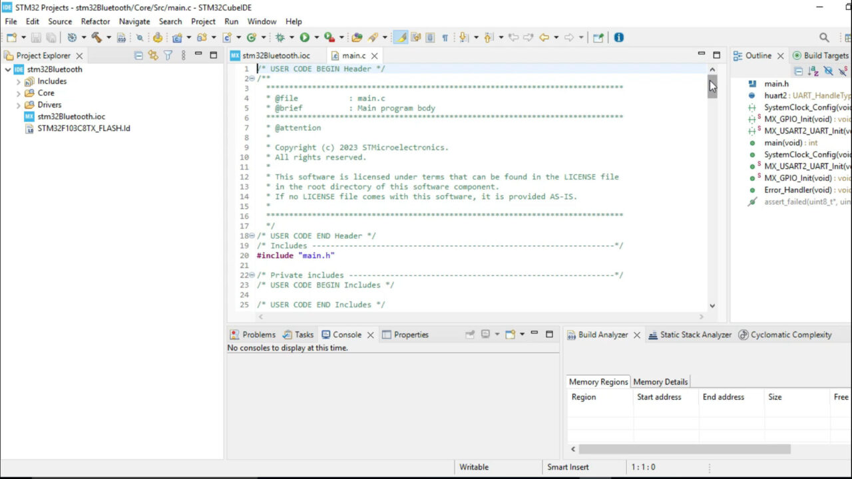Click the Search magnifier icon at right
The height and width of the screenshot is (479, 852).
coord(824,38)
